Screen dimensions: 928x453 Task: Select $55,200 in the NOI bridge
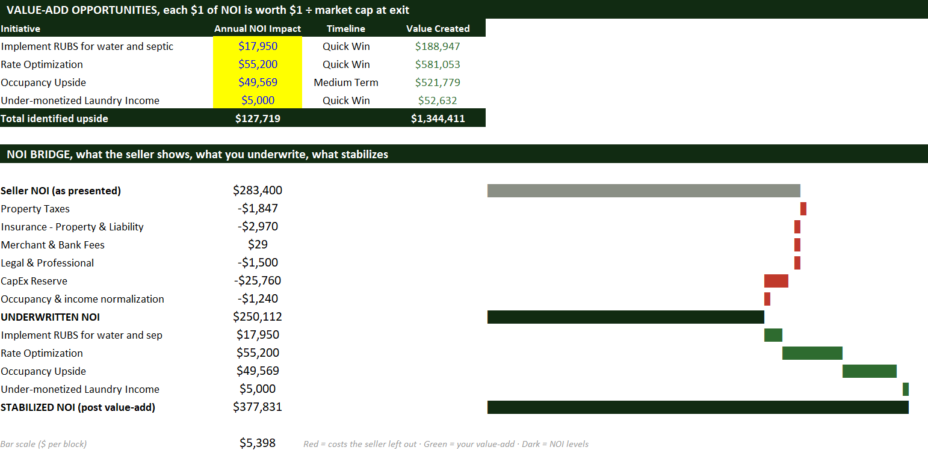(258, 353)
